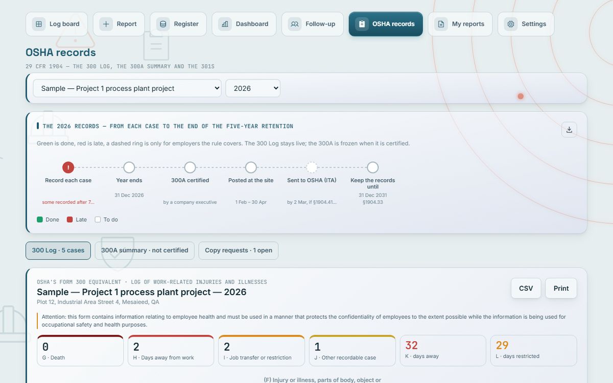Select the Posted at the site circle
Image resolution: width=613 pixels, height=383 pixels.
pyautogui.click(x=251, y=167)
